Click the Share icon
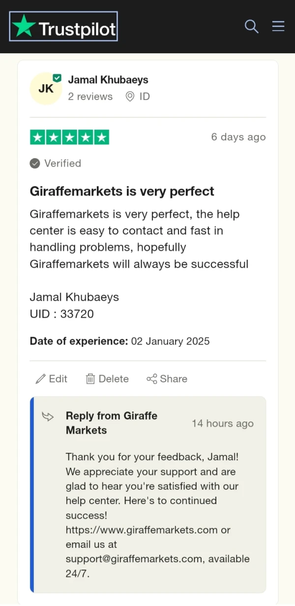This screenshot has height=606, width=295. point(152,379)
